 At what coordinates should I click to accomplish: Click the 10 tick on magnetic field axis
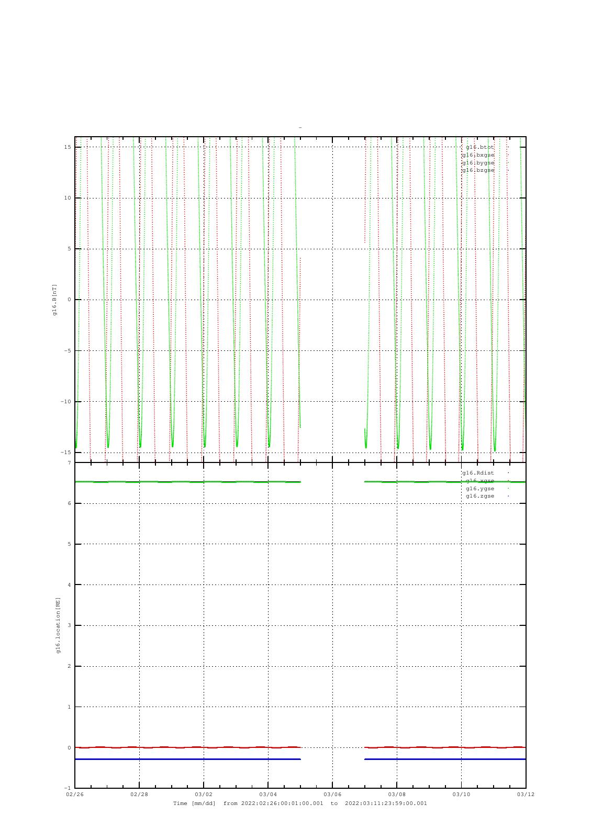(x=68, y=198)
